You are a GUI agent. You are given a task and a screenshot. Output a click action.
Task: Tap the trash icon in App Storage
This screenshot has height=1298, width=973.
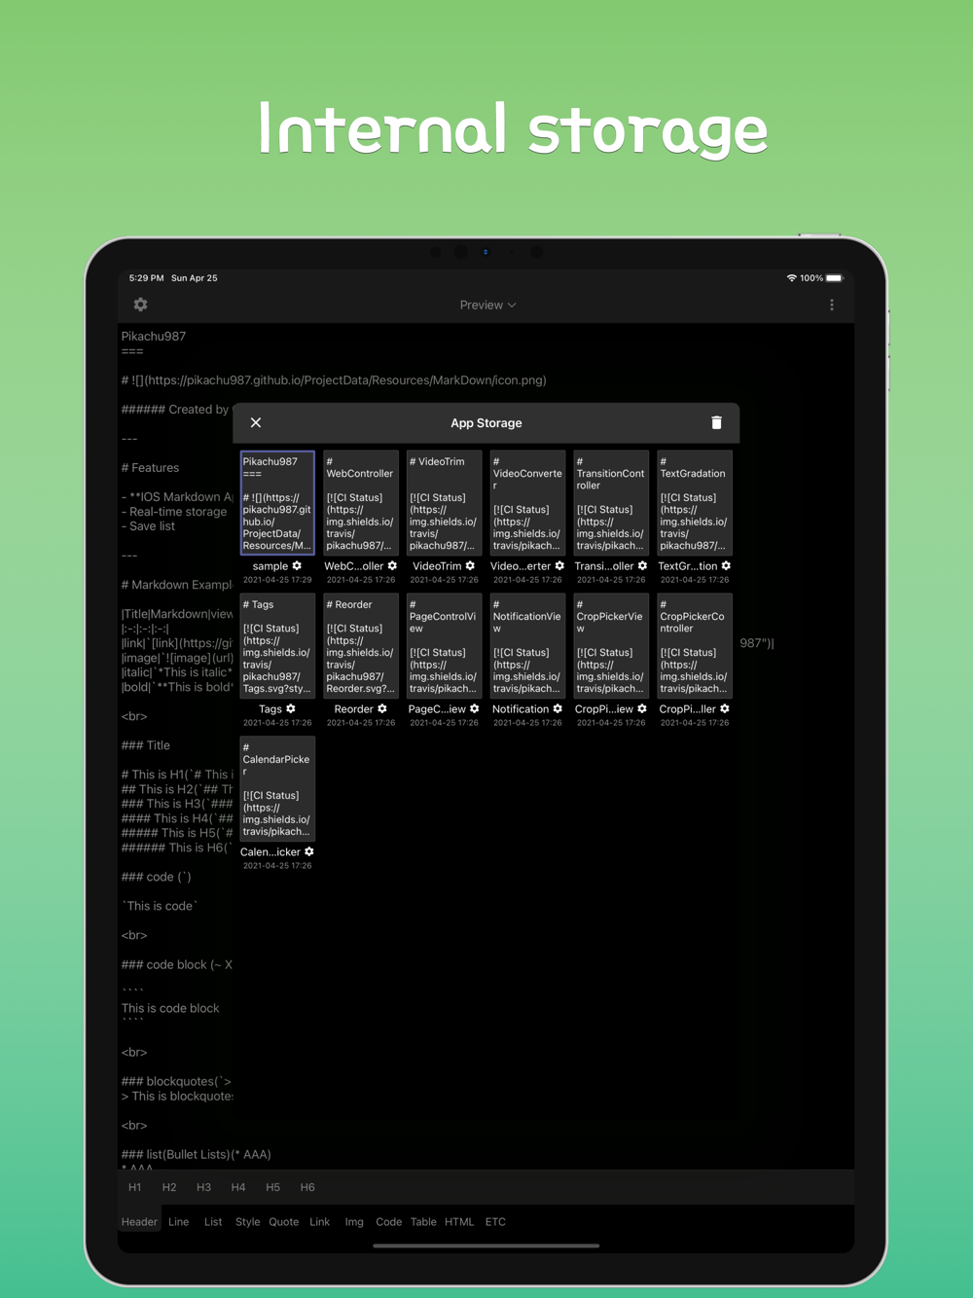pyautogui.click(x=717, y=422)
